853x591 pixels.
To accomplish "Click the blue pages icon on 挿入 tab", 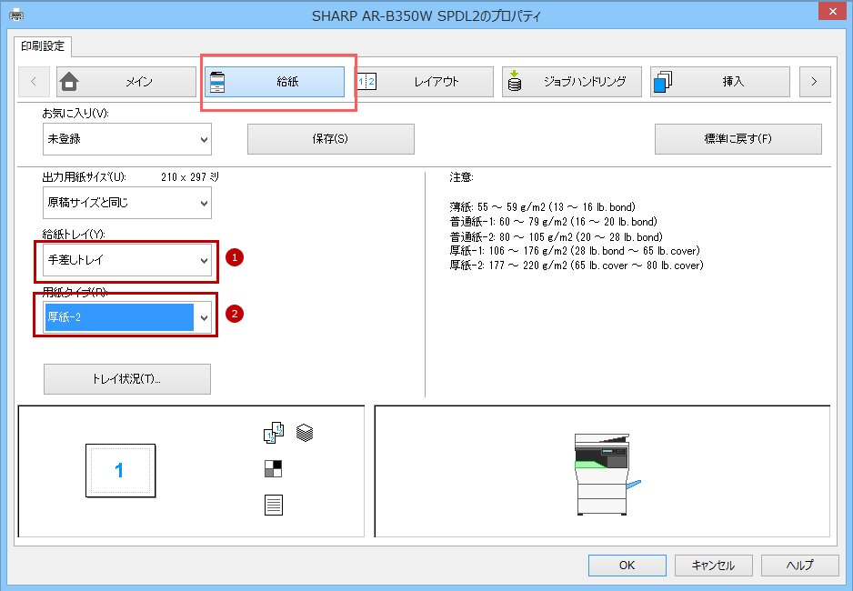I will 663,82.
